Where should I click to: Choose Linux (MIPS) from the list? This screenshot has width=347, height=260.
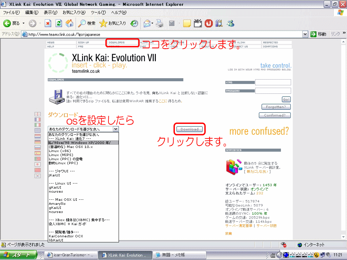pos(83,155)
